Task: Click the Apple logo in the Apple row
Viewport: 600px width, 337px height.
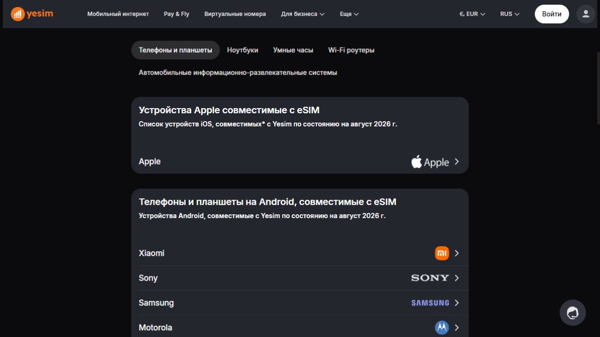Action: (x=430, y=162)
